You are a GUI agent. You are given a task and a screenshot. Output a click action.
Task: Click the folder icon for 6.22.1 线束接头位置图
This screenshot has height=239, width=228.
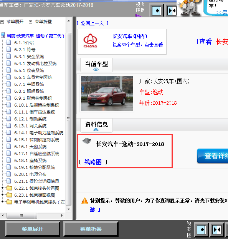[9, 188]
